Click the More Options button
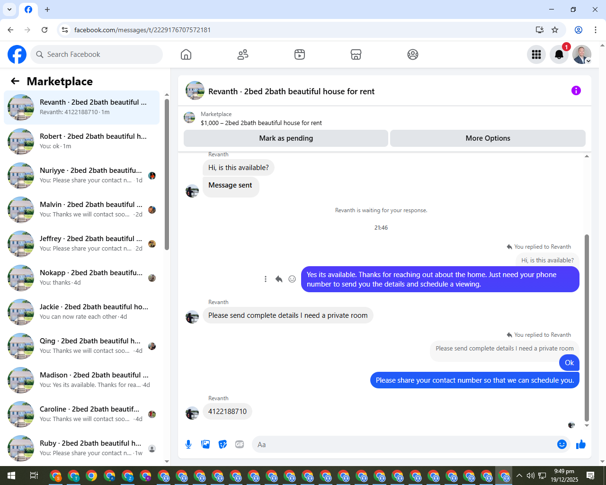This screenshot has height=485, width=606. [x=488, y=138]
